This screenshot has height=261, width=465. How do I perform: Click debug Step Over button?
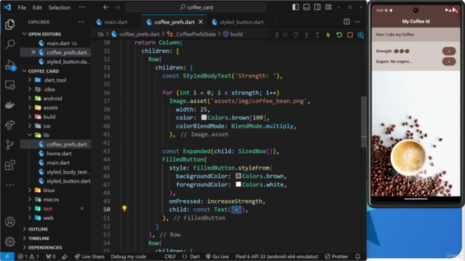point(296,35)
